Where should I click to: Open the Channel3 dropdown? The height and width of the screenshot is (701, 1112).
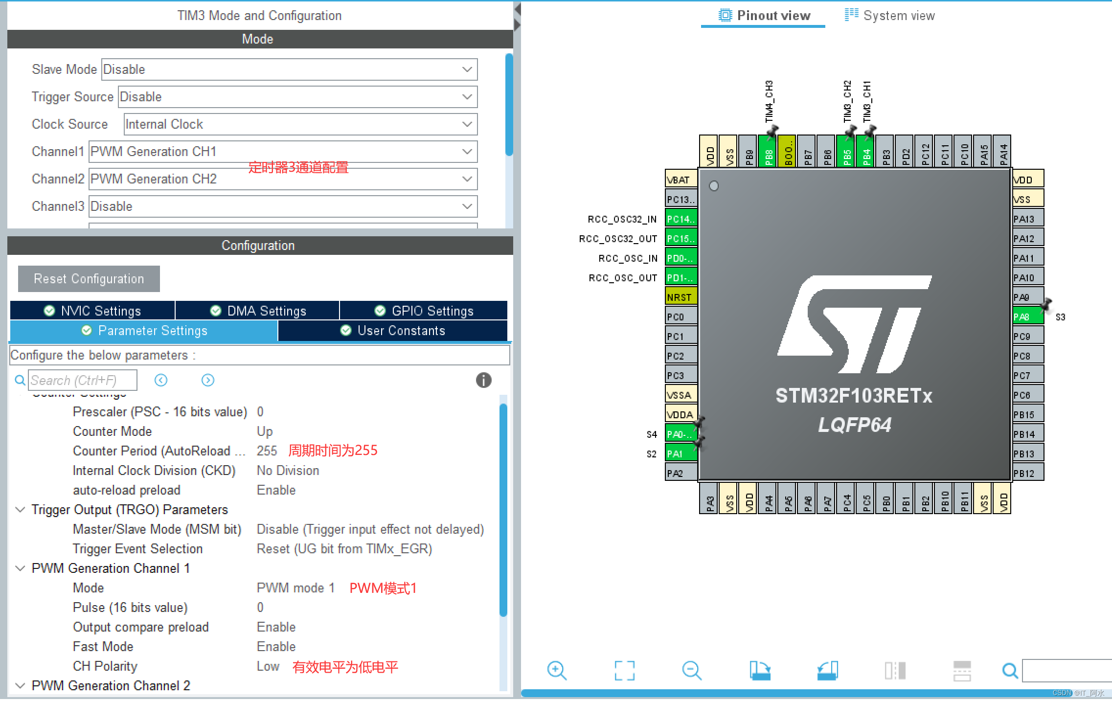click(x=283, y=206)
